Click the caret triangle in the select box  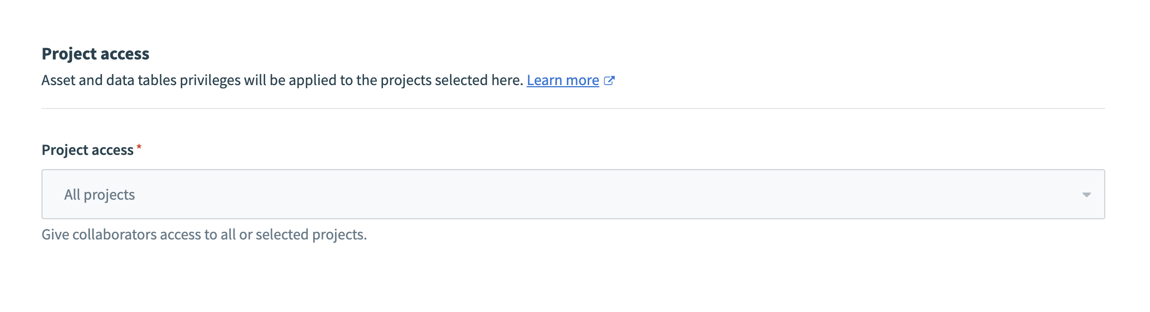click(x=1086, y=195)
